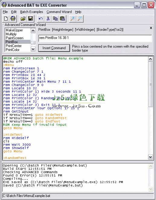Click the 'EXE saved as' output line
The width and height of the screenshot is (156, 200).
[x=63, y=182]
